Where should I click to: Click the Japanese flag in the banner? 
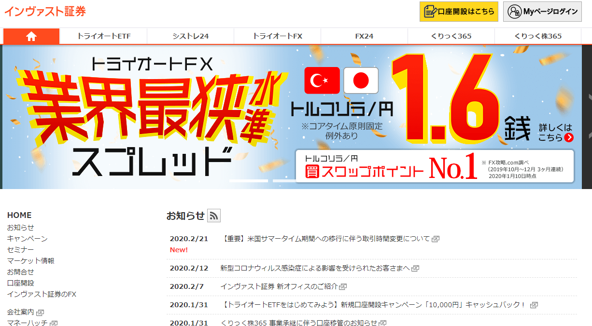[361, 81]
